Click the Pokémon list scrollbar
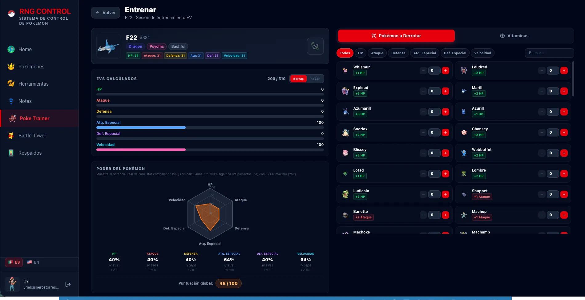This screenshot has width=585, height=300. pyautogui.click(x=573, y=79)
